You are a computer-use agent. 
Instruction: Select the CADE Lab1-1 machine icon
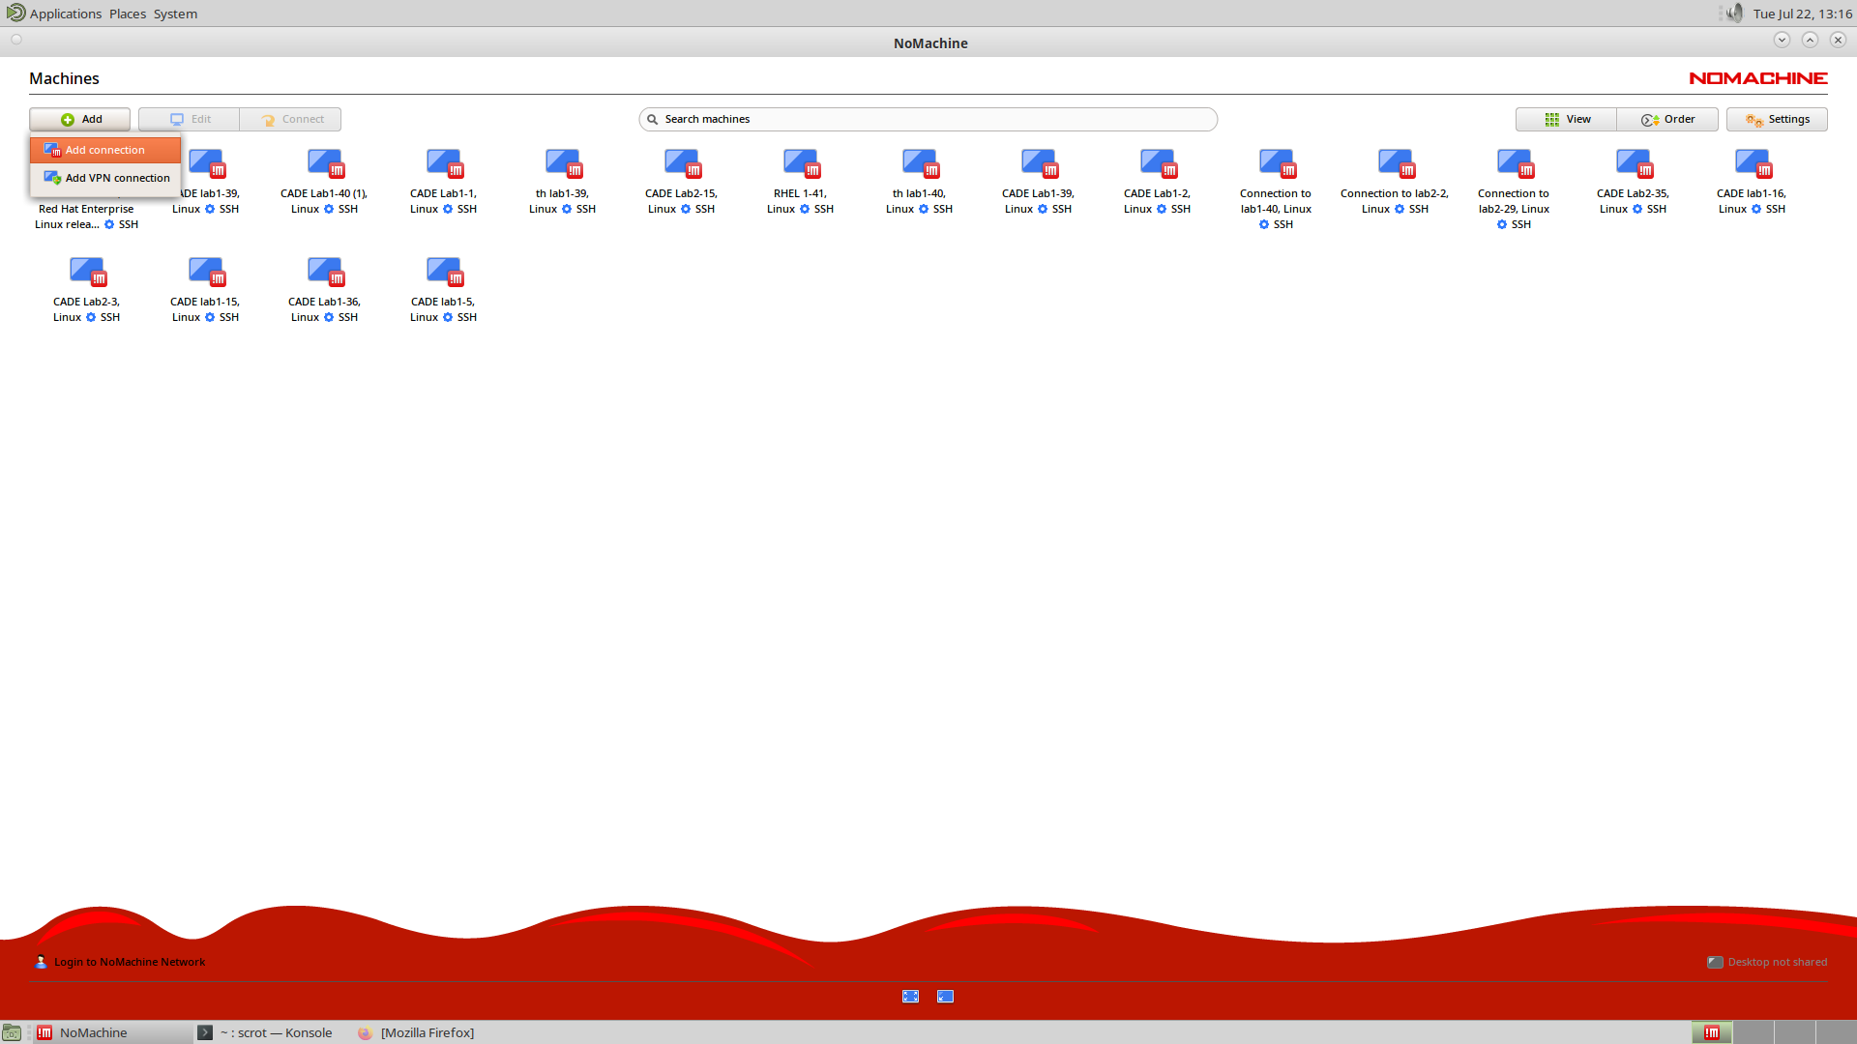(444, 163)
